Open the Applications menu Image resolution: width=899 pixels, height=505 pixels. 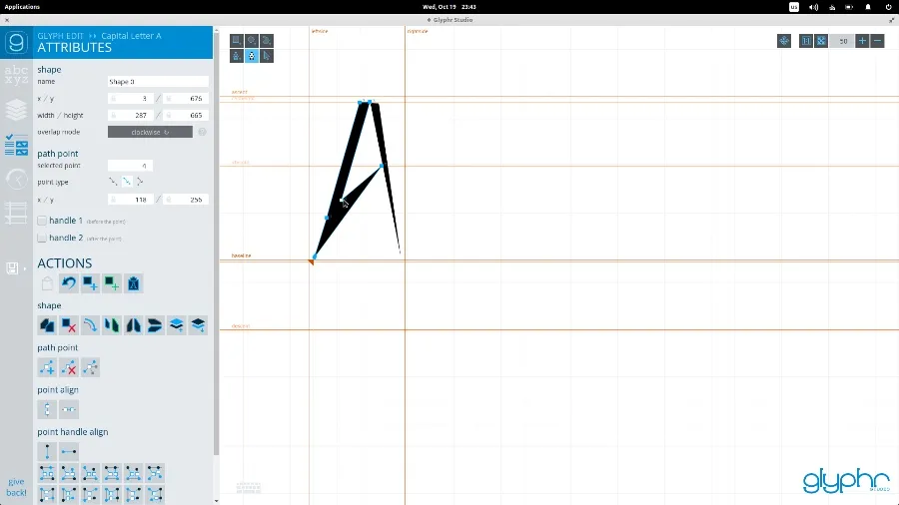[22, 6]
